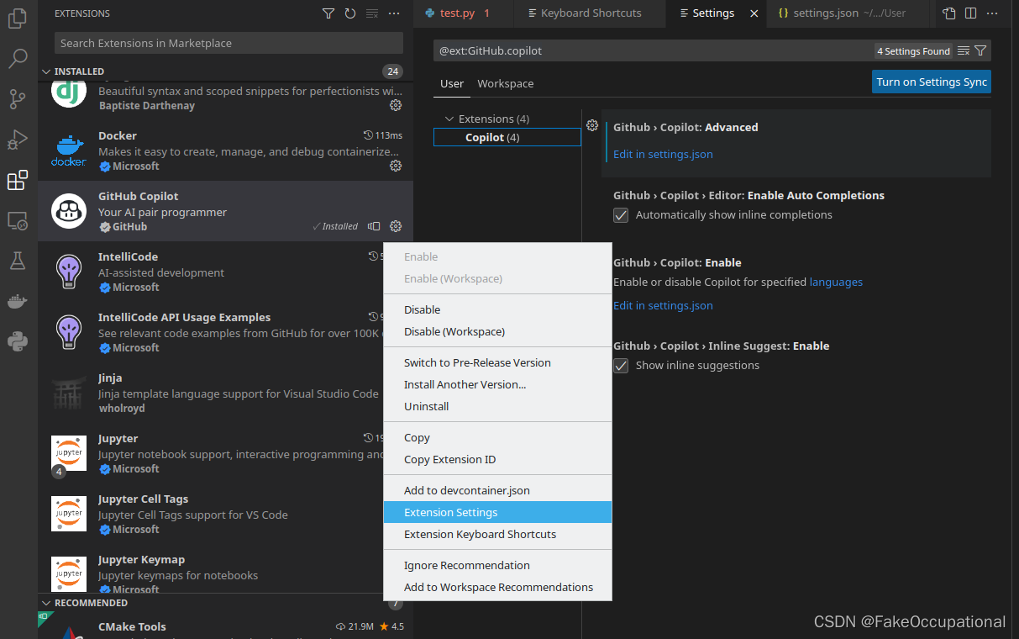Select Install Another Version...
The width and height of the screenshot is (1019, 639).
pos(497,384)
